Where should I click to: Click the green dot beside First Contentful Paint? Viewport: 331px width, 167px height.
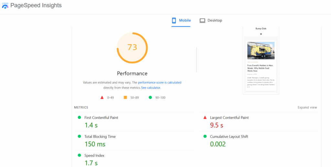79,118
